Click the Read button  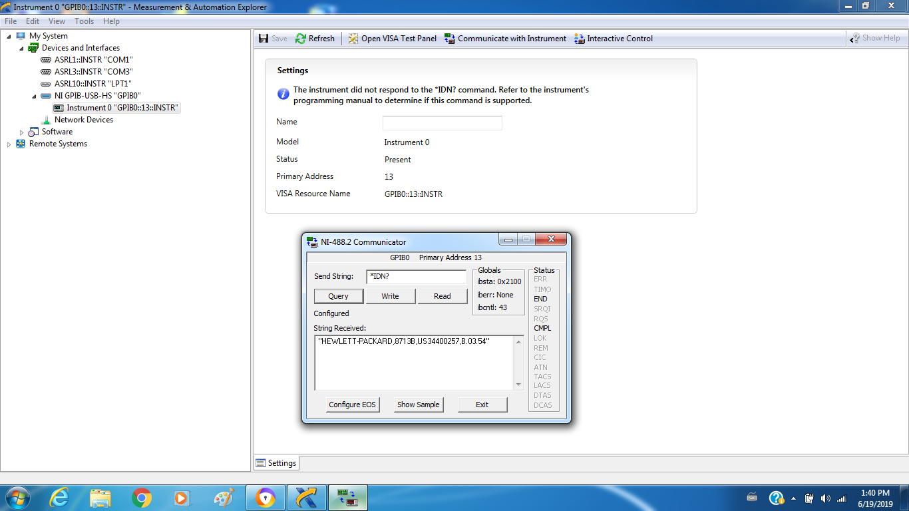tap(443, 296)
